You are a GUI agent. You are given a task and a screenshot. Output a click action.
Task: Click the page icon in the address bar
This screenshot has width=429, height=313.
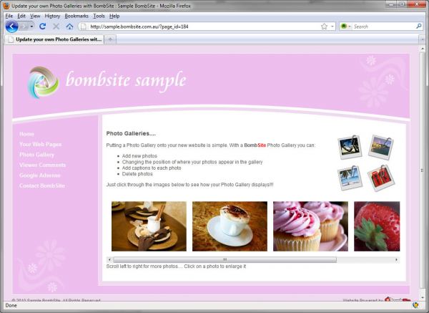(x=84, y=27)
